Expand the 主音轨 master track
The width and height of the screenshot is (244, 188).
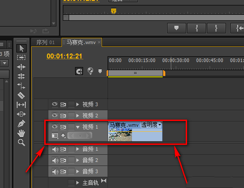click(x=78, y=183)
